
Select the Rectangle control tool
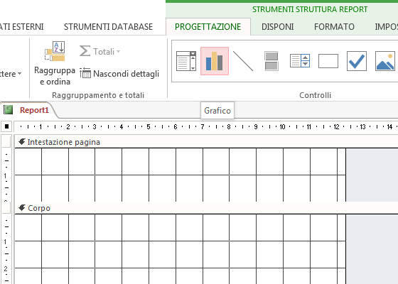(x=328, y=61)
